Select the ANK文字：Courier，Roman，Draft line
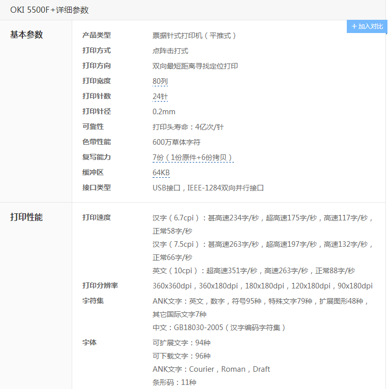Viewport: 389px width, 389px height. 211,369
